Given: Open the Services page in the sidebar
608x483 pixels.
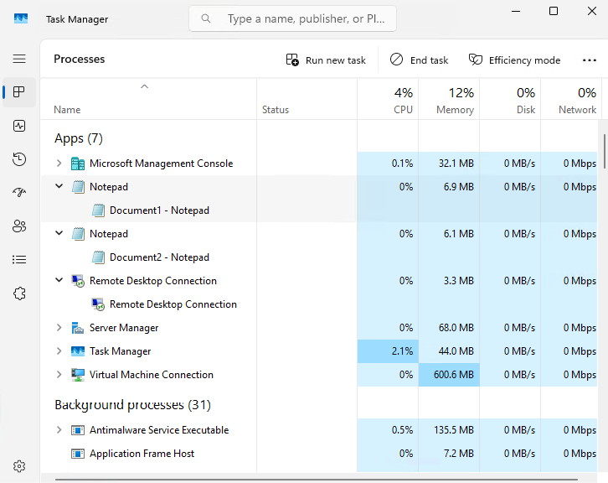Looking at the screenshot, I should point(19,293).
